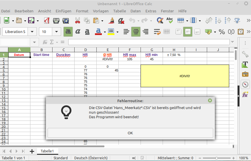Open Print Preview
Viewport: 251px width, 161px height.
click(66, 20)
